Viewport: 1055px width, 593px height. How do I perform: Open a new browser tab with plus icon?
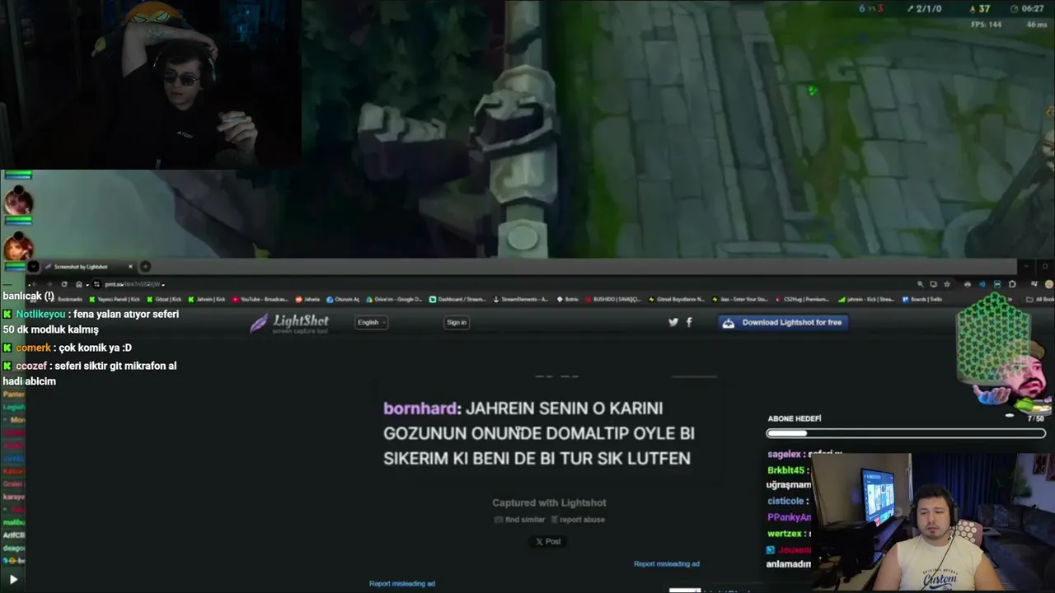(145, 266)
